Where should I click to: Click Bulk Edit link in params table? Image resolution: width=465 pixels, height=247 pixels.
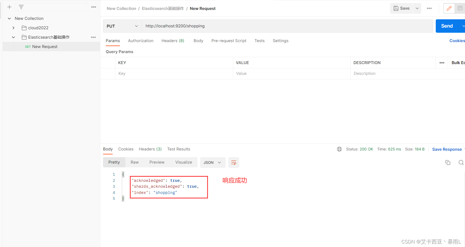tap(458, 63)
